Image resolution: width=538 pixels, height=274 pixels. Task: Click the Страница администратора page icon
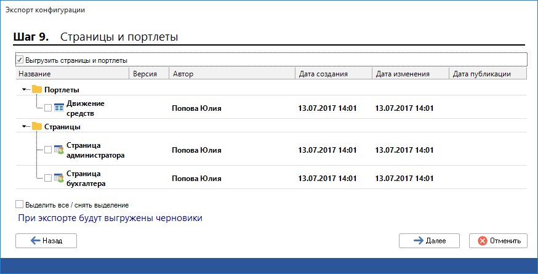tap(59, 150)
